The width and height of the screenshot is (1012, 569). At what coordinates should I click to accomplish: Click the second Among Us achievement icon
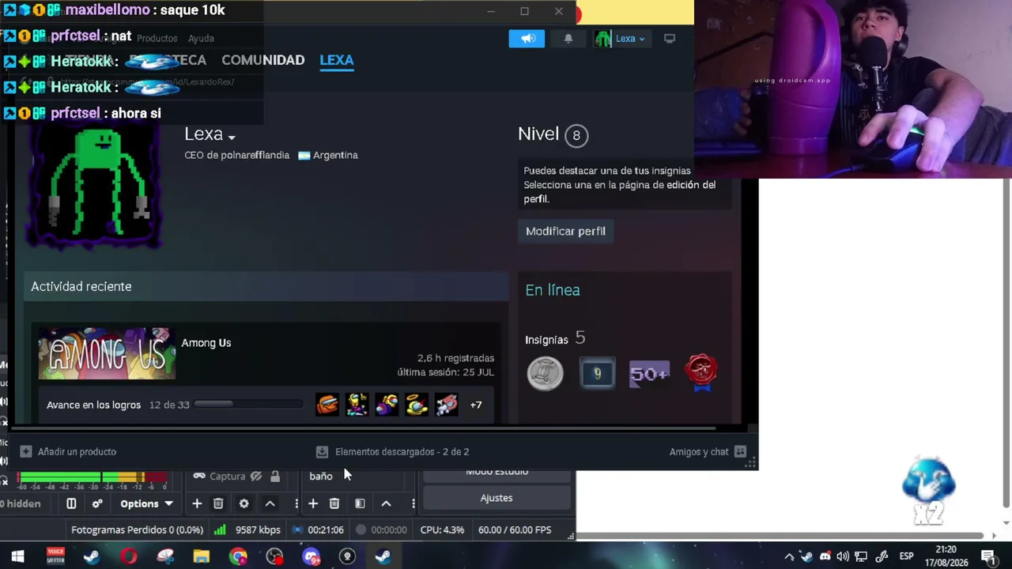coord(357,405)
